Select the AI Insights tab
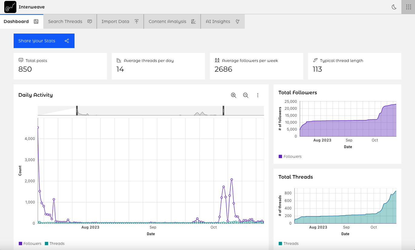This screenshot has width=415, height=250. [x=223, y=21]
